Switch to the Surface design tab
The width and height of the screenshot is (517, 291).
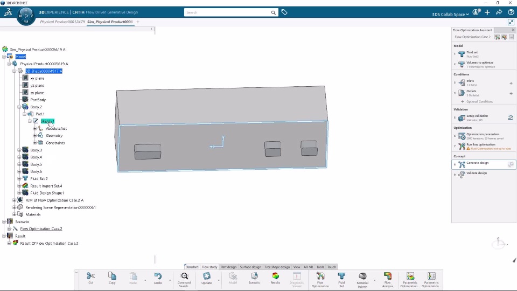coord(250,267)
